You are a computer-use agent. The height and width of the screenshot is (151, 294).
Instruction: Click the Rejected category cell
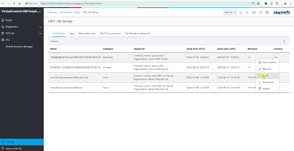(x=108, y=57)
